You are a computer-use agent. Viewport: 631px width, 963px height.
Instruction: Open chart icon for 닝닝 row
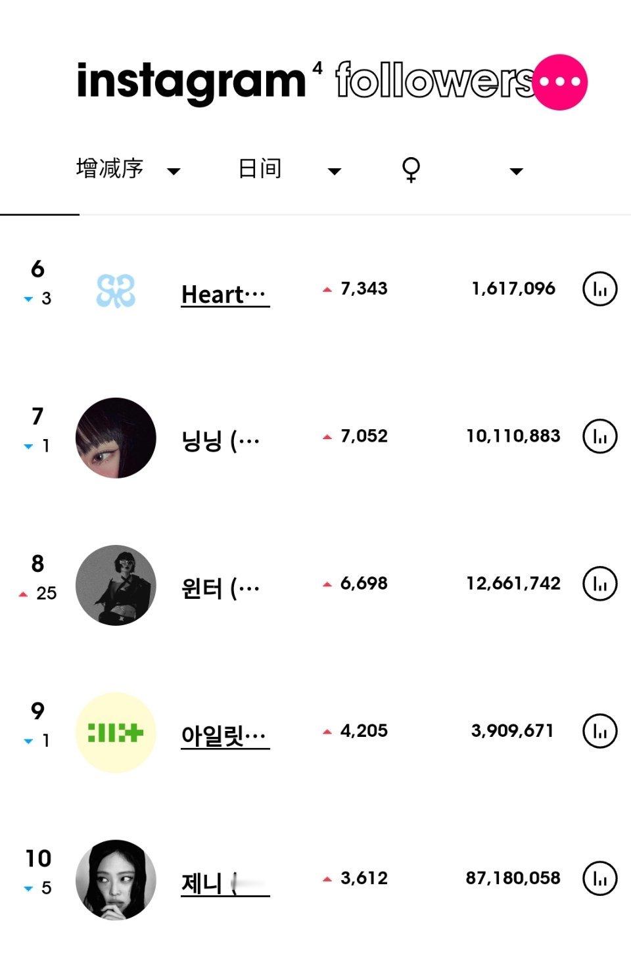pyautogui.click(x=599, y=436)
